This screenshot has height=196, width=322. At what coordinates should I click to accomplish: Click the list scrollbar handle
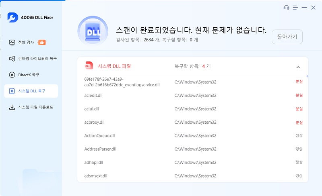[x=308, y=76]
